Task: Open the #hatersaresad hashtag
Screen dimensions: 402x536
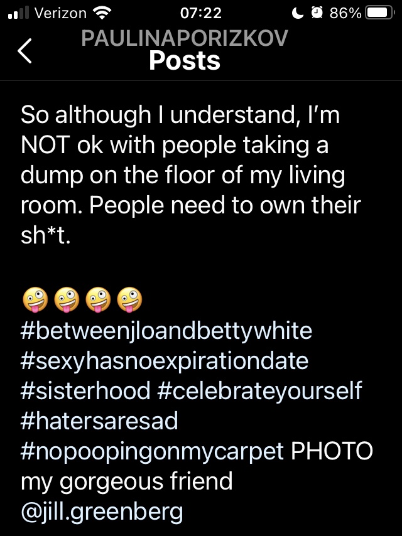Action: [99, 421]
